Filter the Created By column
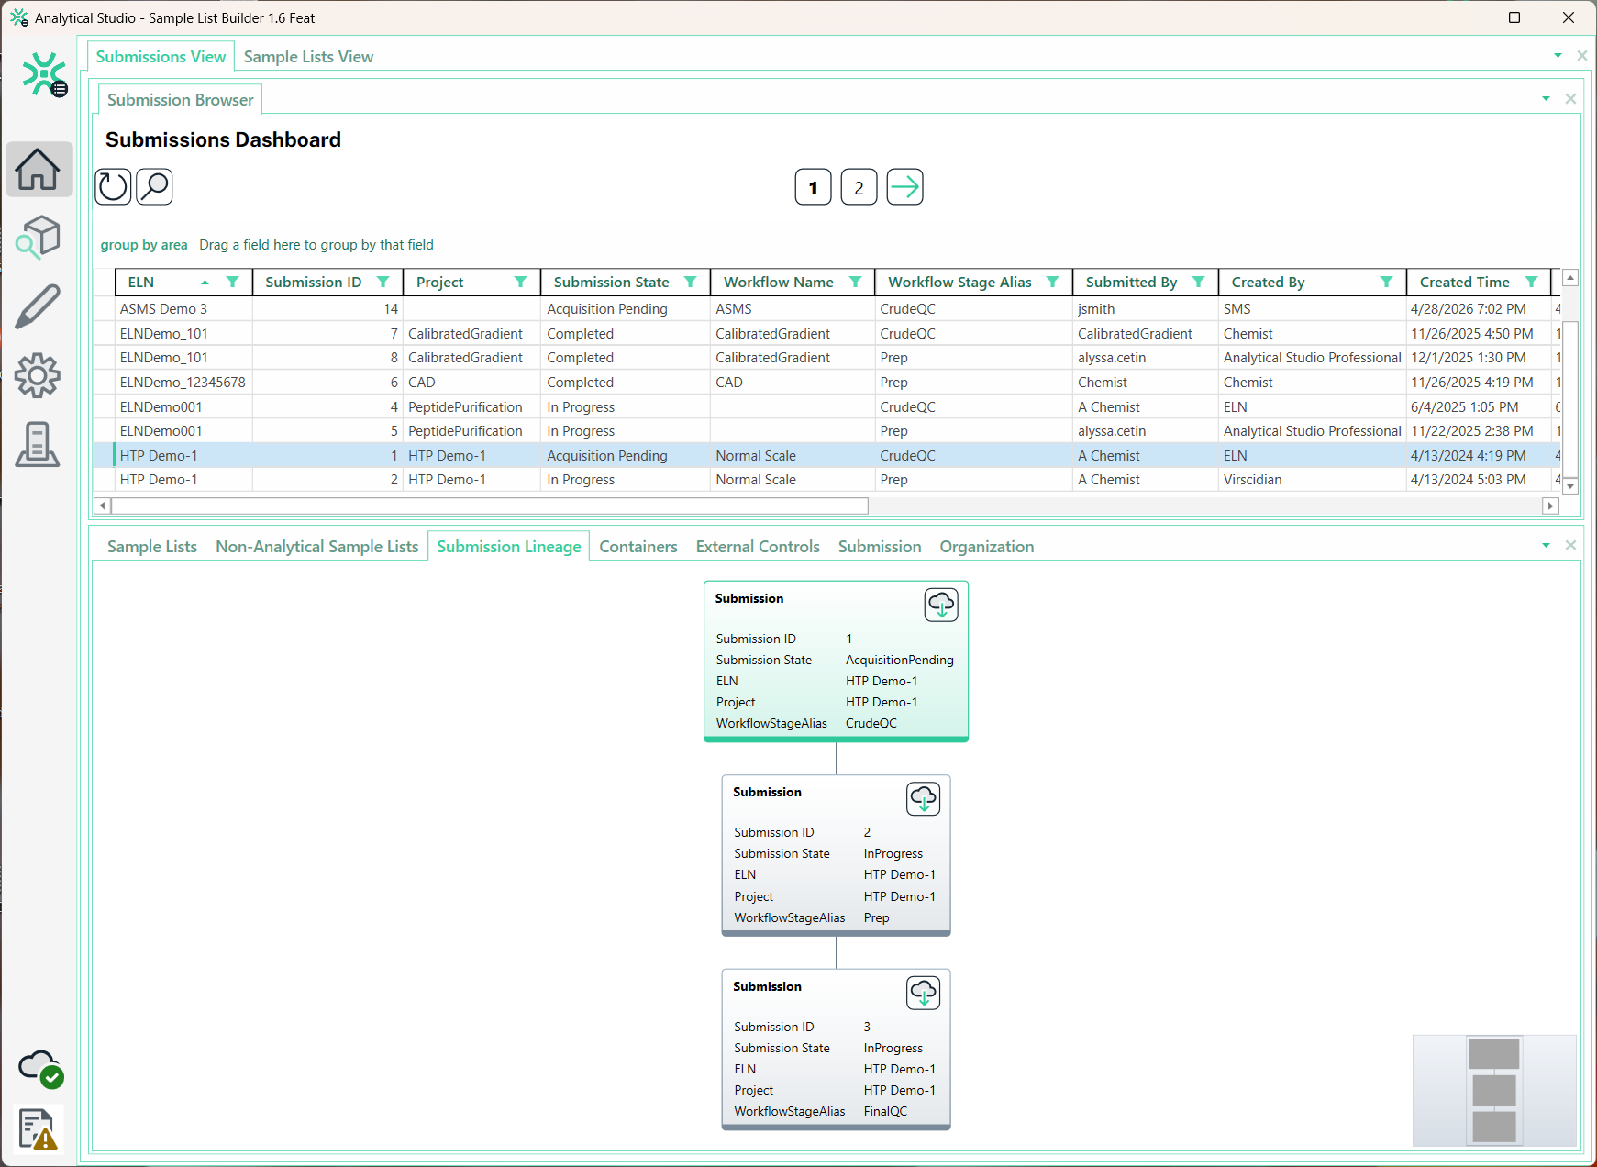 (x=1387, y=282)
